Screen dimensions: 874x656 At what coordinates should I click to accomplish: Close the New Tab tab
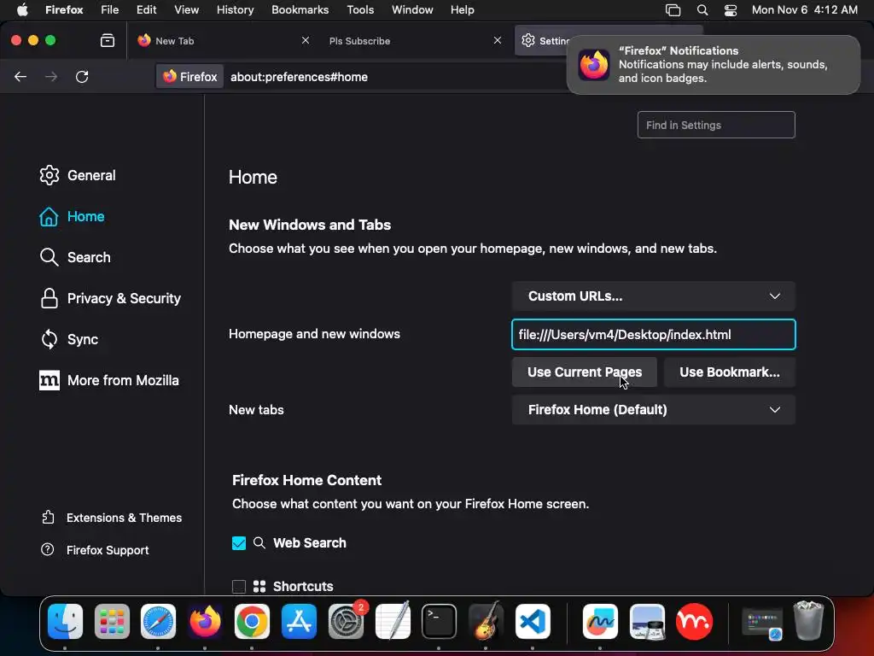306,41
